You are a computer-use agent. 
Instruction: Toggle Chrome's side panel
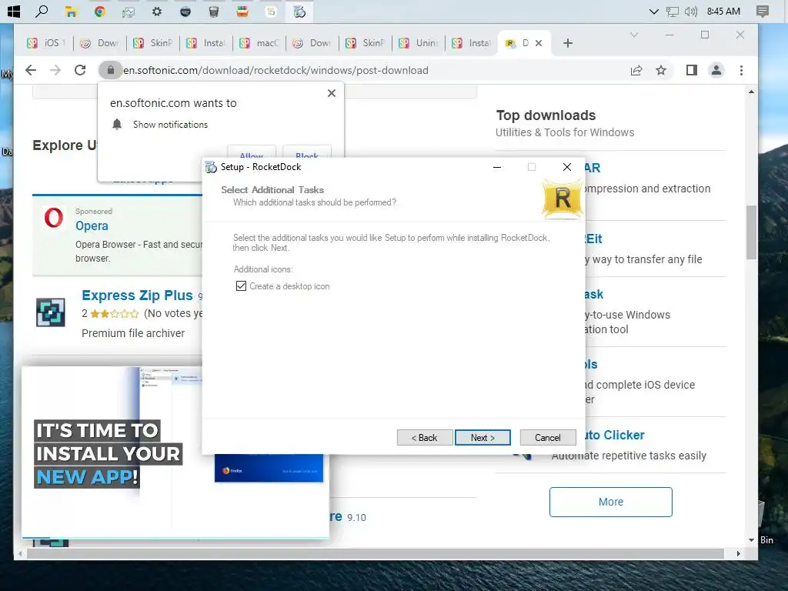(692, 70)
